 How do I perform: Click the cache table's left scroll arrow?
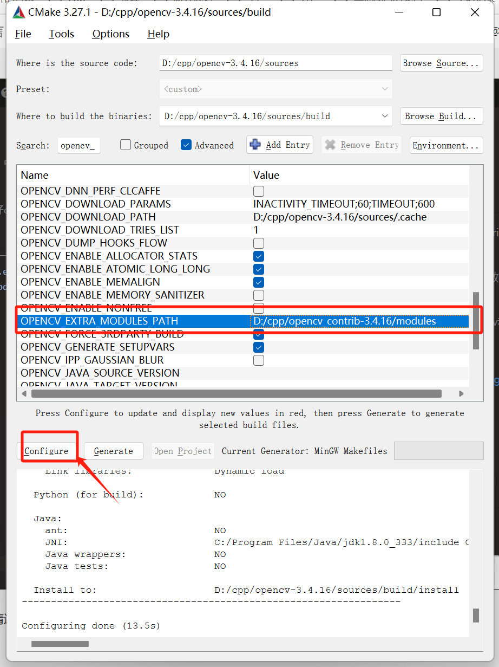23,394
